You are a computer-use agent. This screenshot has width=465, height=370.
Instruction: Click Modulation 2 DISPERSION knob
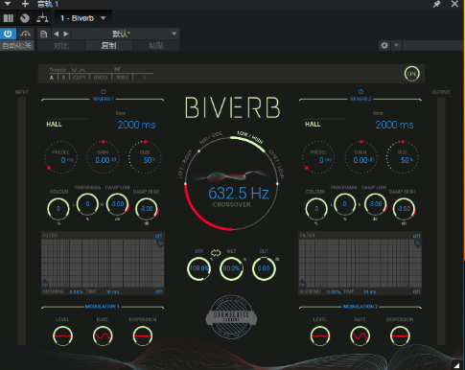click(x=400, y=335)
